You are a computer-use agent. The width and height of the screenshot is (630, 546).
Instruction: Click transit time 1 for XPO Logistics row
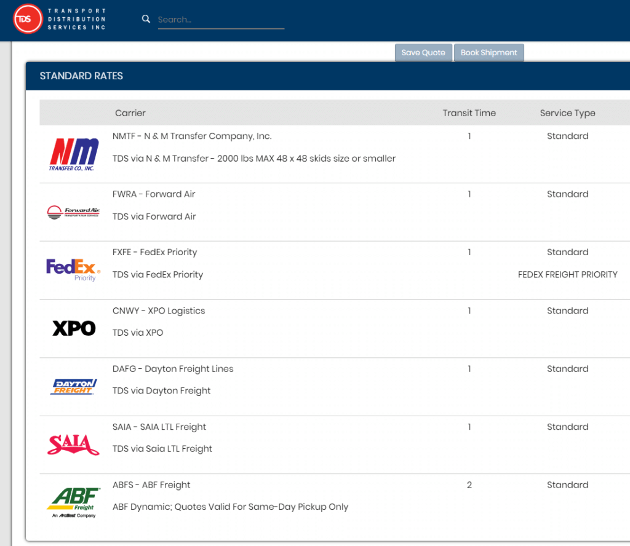tap(469, 311)
